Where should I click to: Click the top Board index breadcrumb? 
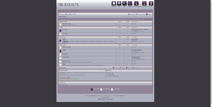[63, 17]
